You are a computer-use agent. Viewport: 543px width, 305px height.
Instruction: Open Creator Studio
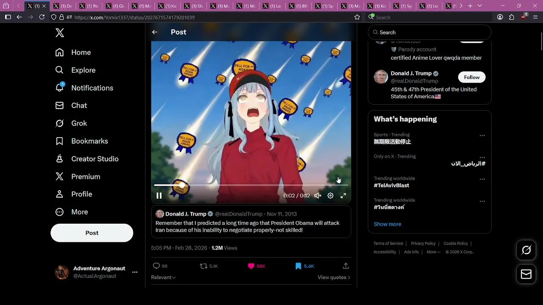point(87,159)
